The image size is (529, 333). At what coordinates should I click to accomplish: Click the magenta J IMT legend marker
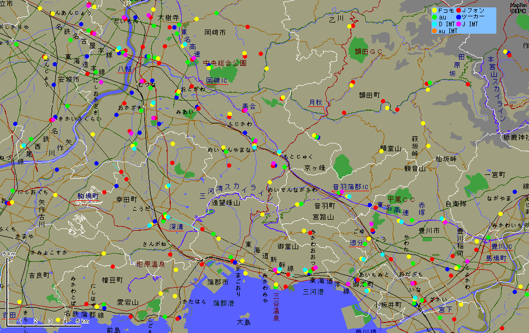[458, 24]
